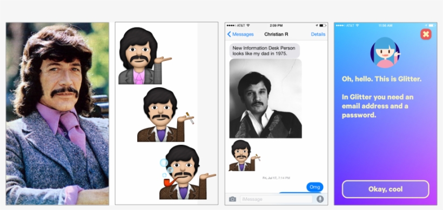This screenshot has width=443, height=210.
Task: Select the emoji holding a cigarette
Action: pyautogui.click(x=165, y=115)
